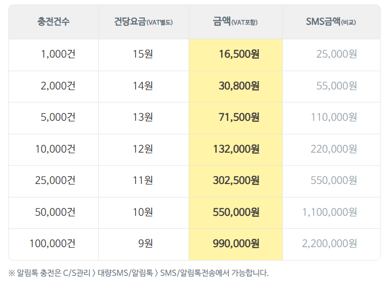Click the 13원 per-message rate
Screen dimensions: 389x282
tap(143, 117)
